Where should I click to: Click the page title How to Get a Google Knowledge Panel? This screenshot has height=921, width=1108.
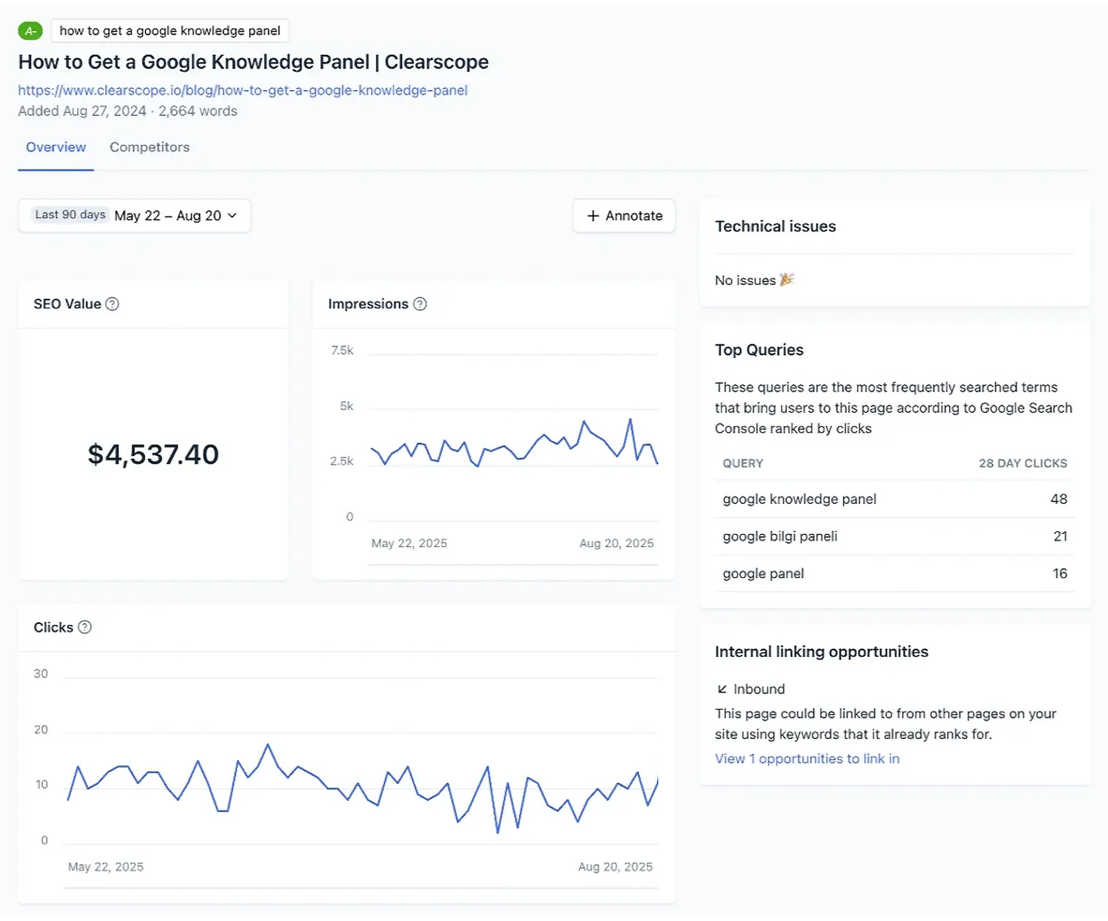253,62
